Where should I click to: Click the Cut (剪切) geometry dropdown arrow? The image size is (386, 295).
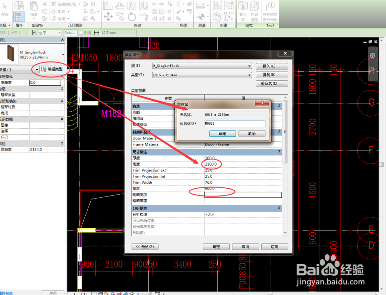[68, 11]
